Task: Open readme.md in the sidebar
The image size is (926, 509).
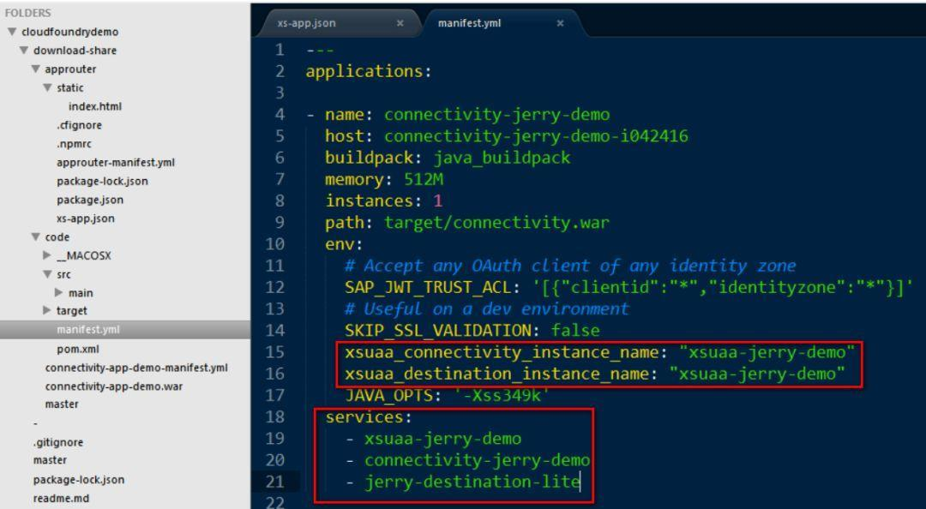Action: coord(61,499)
